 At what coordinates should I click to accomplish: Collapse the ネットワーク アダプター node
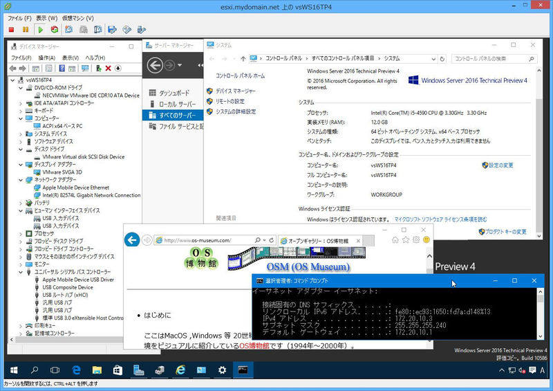coord(21,180)
